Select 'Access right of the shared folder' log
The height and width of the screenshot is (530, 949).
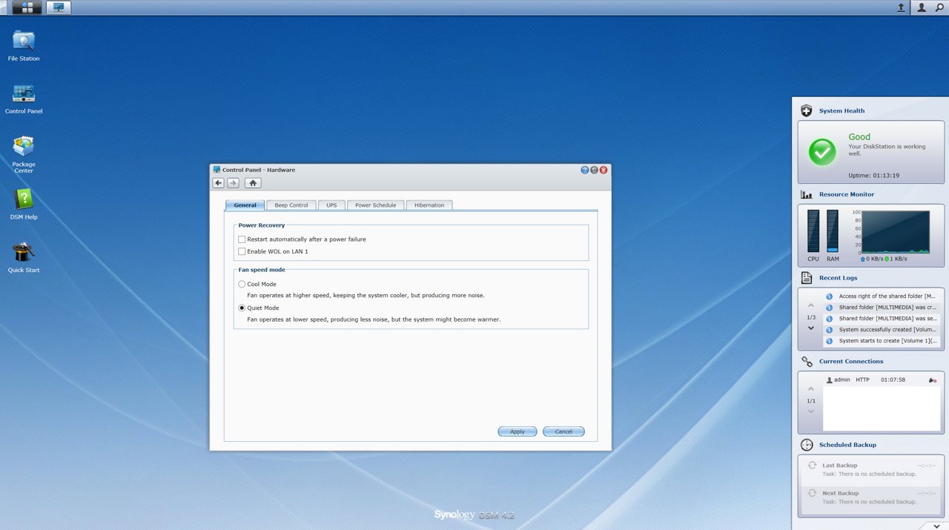pos(883,297)
